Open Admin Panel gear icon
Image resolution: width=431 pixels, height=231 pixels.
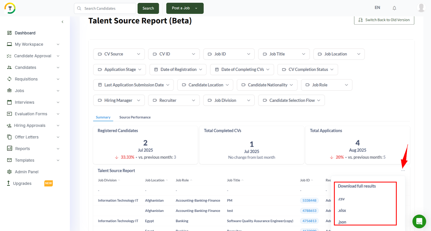coord(9,172)
